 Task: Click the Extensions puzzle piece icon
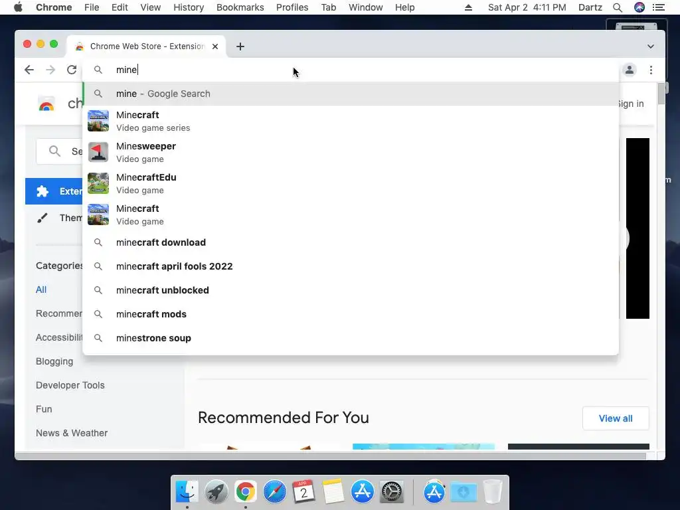(42, 191)
